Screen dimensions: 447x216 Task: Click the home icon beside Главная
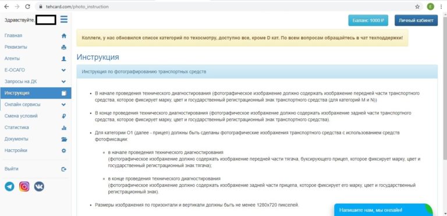[64, 36]
